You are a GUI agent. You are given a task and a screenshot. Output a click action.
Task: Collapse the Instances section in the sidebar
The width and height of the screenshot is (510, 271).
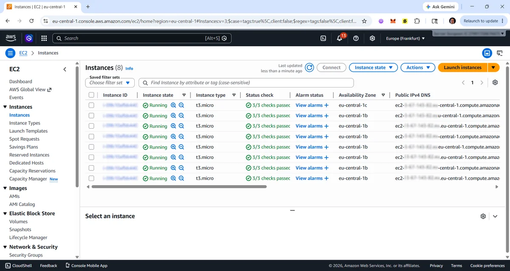pyautogui.click(x=5, y=107)
